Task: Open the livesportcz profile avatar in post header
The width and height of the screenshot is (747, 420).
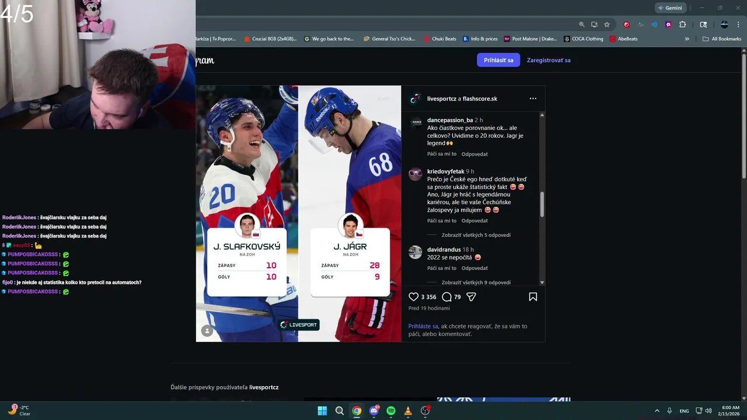Action: 415,99
